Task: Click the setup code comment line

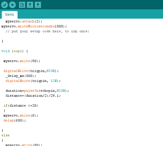Action: pos(47,31)
